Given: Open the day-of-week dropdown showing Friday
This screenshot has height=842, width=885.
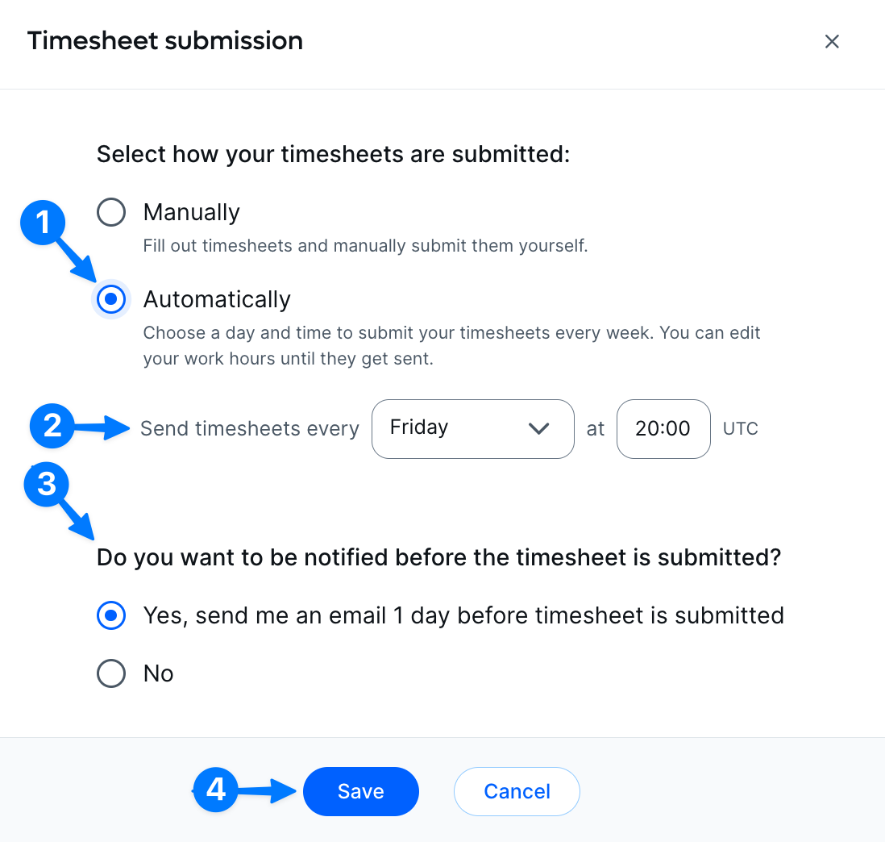Looking at the screenshot, I should [x=472, y=428].
